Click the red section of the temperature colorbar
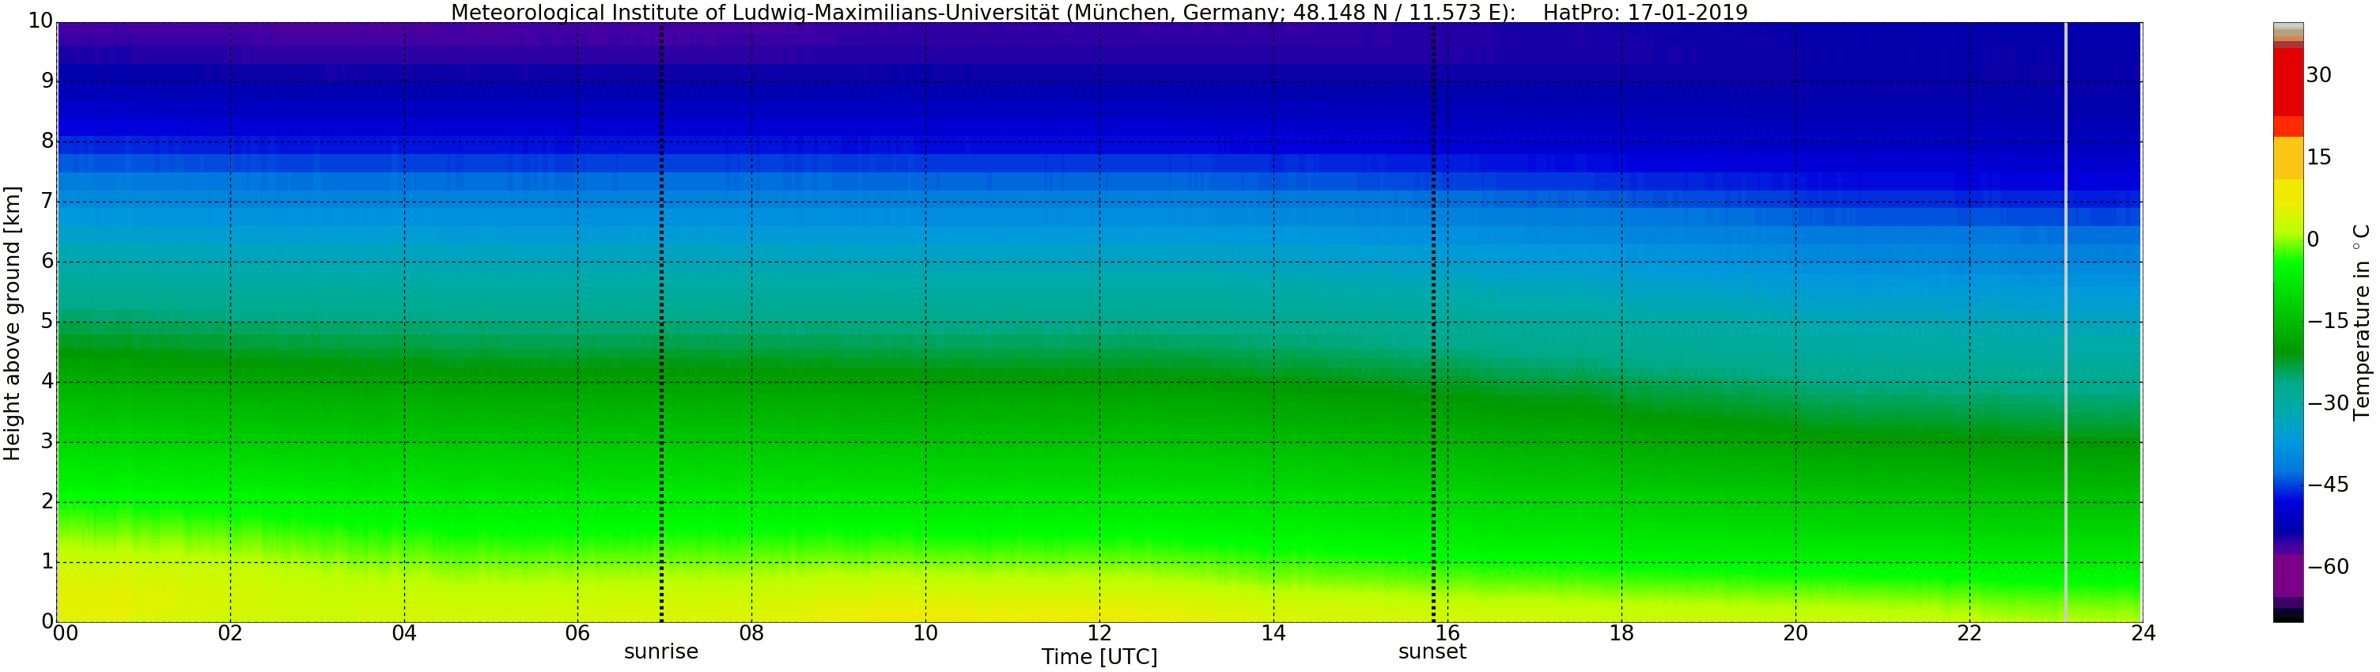 2287,83
